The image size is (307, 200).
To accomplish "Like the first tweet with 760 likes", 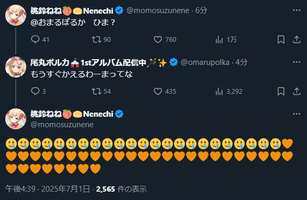I will 165,40.
